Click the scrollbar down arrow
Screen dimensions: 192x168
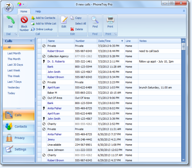[183, 159]
